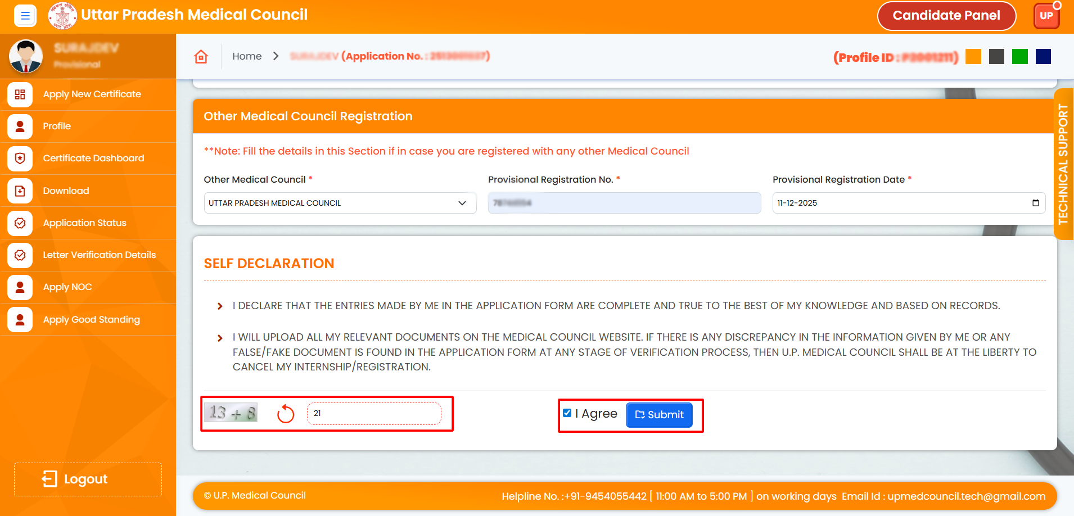Open the date picker calendar icon
1074x516 pixels.
tap(1035, 203)
